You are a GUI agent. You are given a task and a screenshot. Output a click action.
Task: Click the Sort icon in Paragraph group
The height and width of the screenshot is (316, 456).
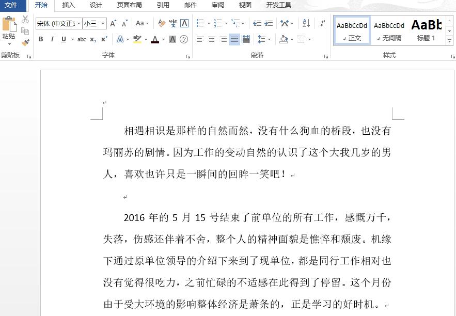pyautogui.click(x=305, y=23)
